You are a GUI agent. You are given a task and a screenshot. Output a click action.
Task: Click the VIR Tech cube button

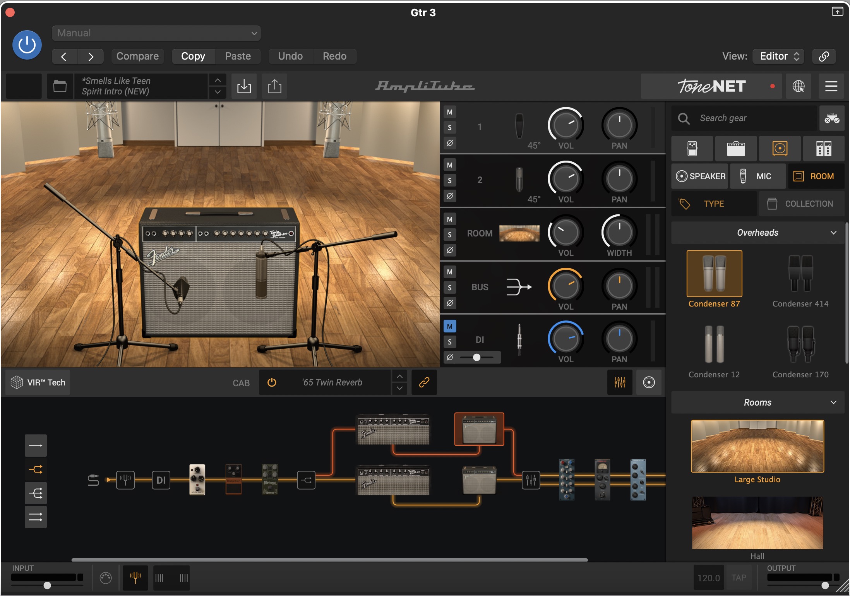pyautogui.click(x=38, y=382)
